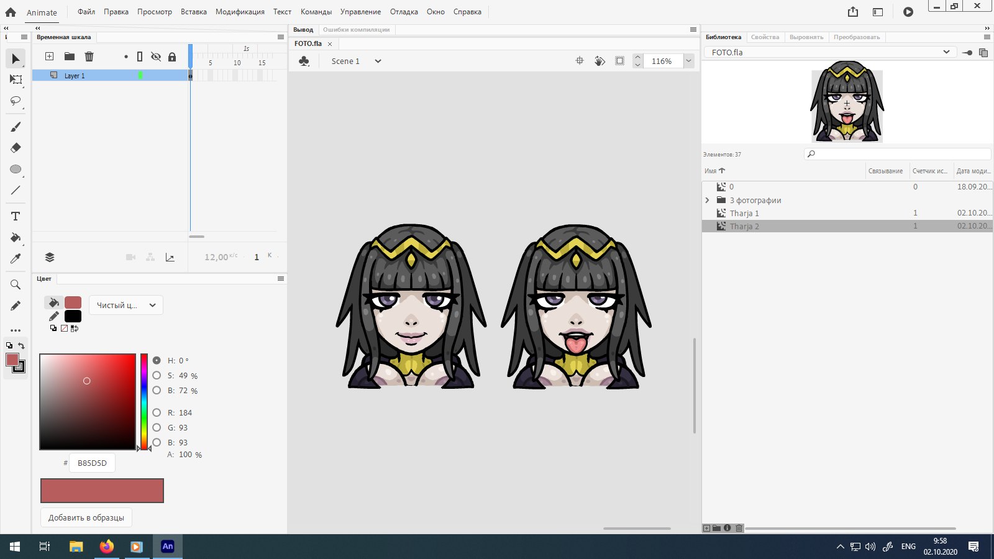Select the Pencil tool in toolbar

pos(16,306)
